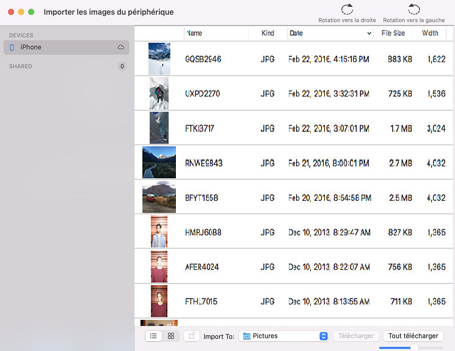Viewport: 455px width, 351px height.
Task: Click the yellow minimize window button
Action: point(21,12)
